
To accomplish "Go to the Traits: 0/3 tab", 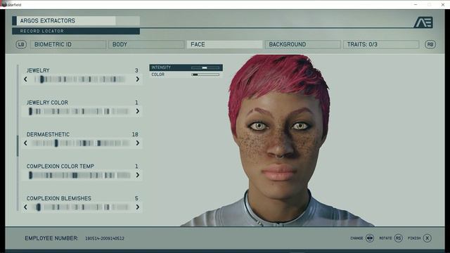I will 381,44.
